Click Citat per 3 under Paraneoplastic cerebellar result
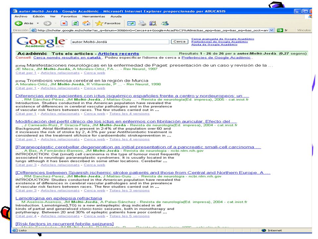318x239 pixels. coord(26,165)
